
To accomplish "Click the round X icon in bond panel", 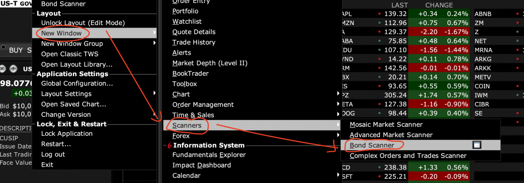I will coord(3,68).
